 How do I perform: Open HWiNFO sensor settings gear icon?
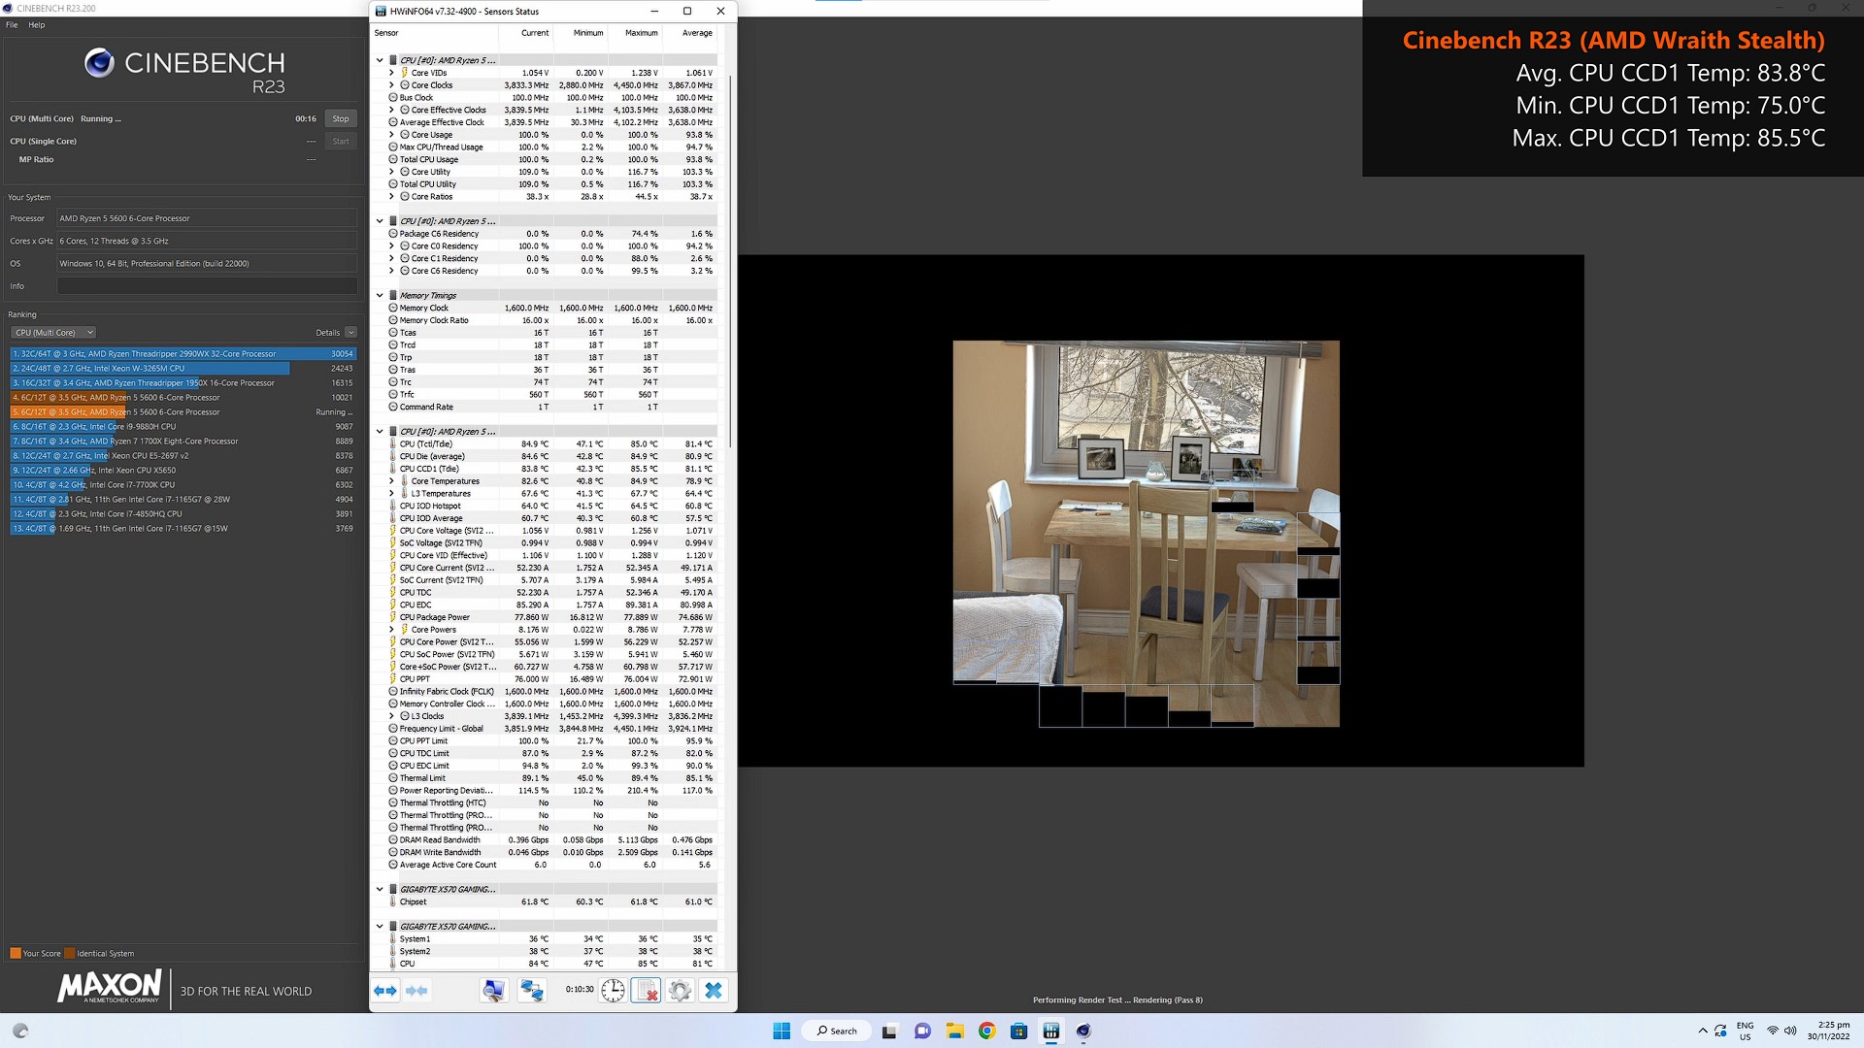[x=680, y=990]
